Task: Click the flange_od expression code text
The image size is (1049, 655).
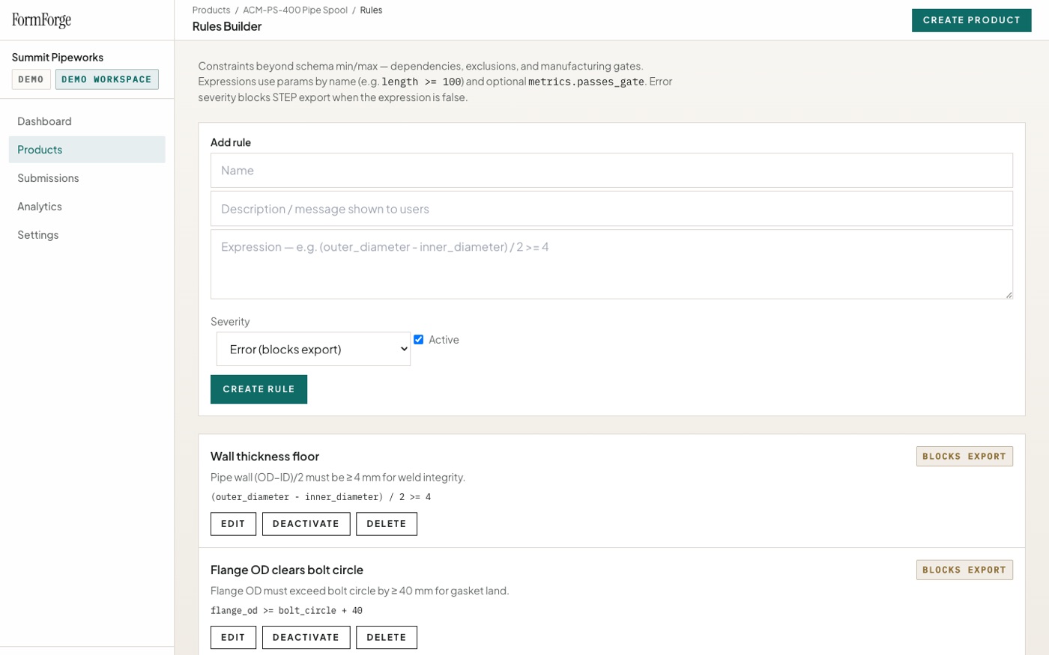Action: [x=286, y=611]
